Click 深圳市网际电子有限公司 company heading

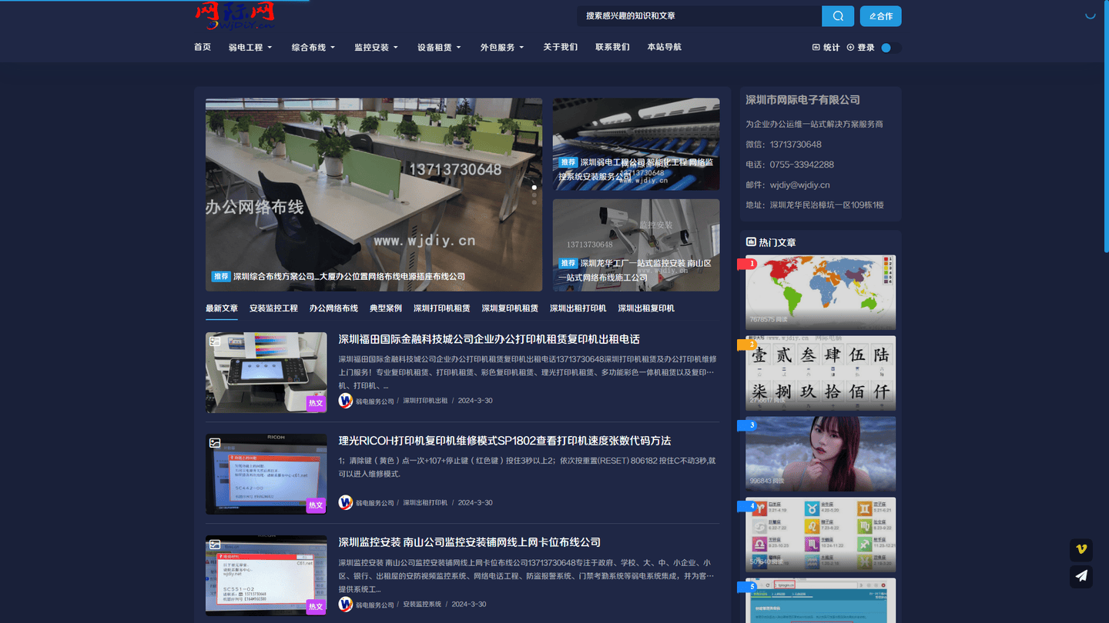(x=802, y=100)
